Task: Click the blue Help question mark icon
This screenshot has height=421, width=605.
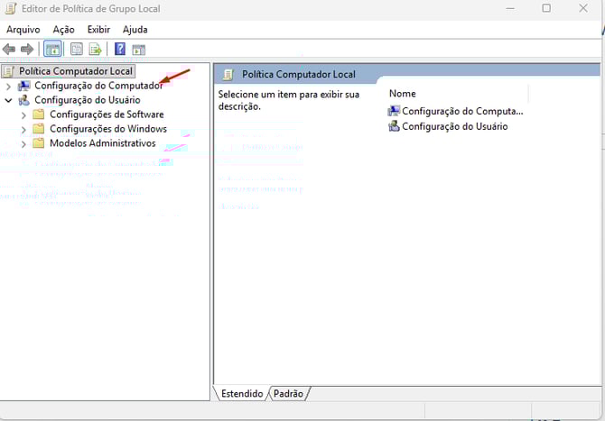Action: coord(120,49)
